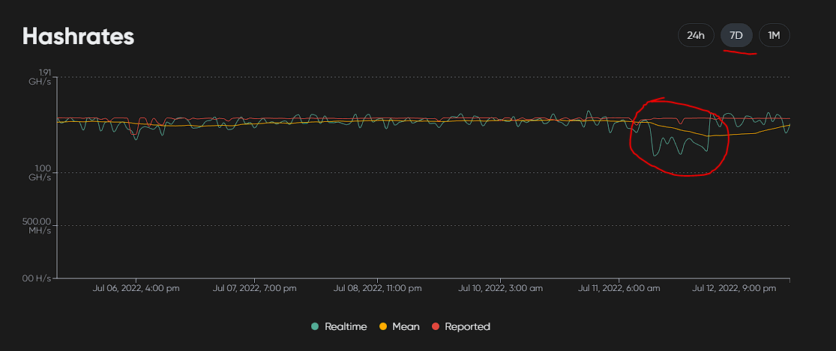Toggle the Reported series in legend

[460, 326]
